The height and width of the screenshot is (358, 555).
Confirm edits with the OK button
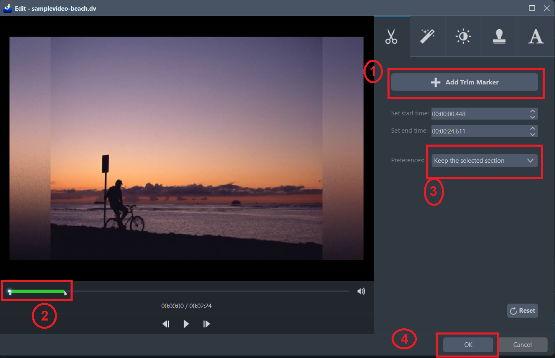[468, 345]
